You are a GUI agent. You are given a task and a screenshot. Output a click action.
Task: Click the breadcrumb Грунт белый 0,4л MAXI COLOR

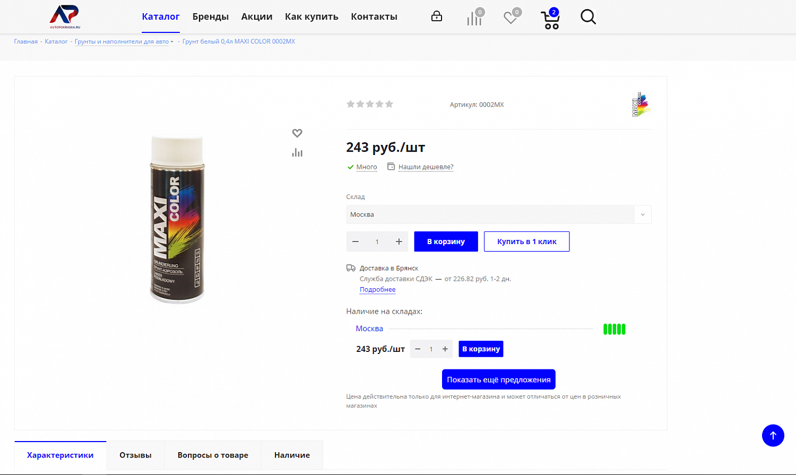tap(239, 41)
